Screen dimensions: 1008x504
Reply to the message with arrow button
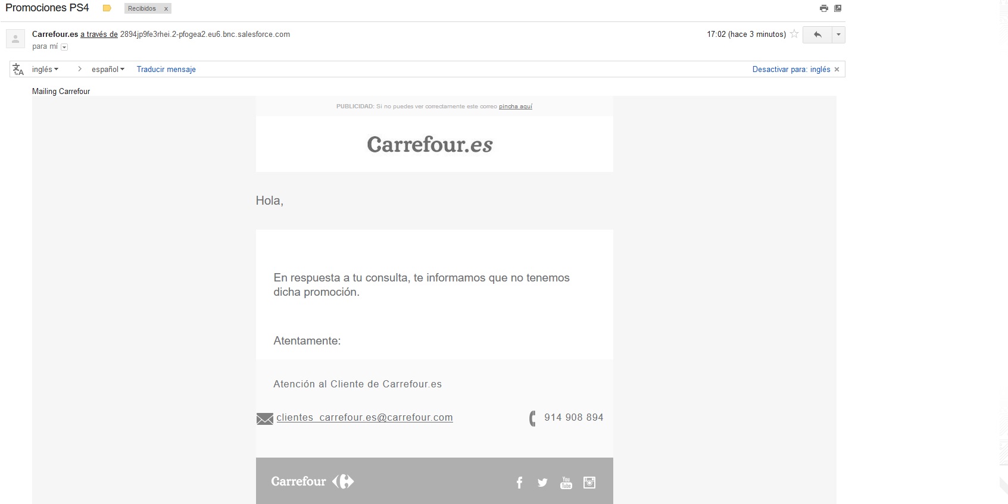pyautogui.click(x=817, y=35)
